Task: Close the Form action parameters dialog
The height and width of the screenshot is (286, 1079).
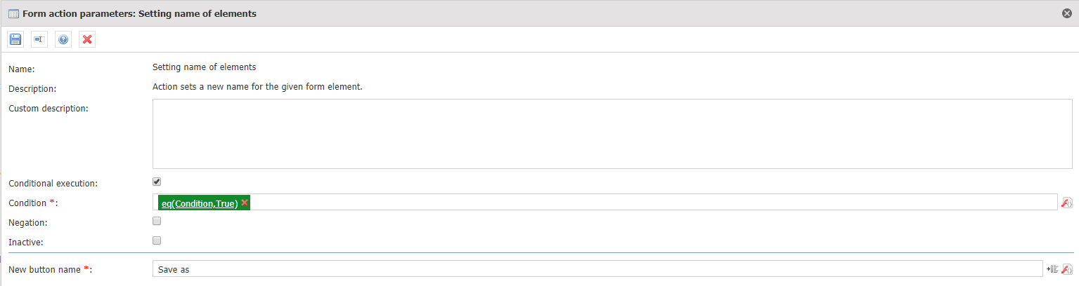Action: (1067, 13)
